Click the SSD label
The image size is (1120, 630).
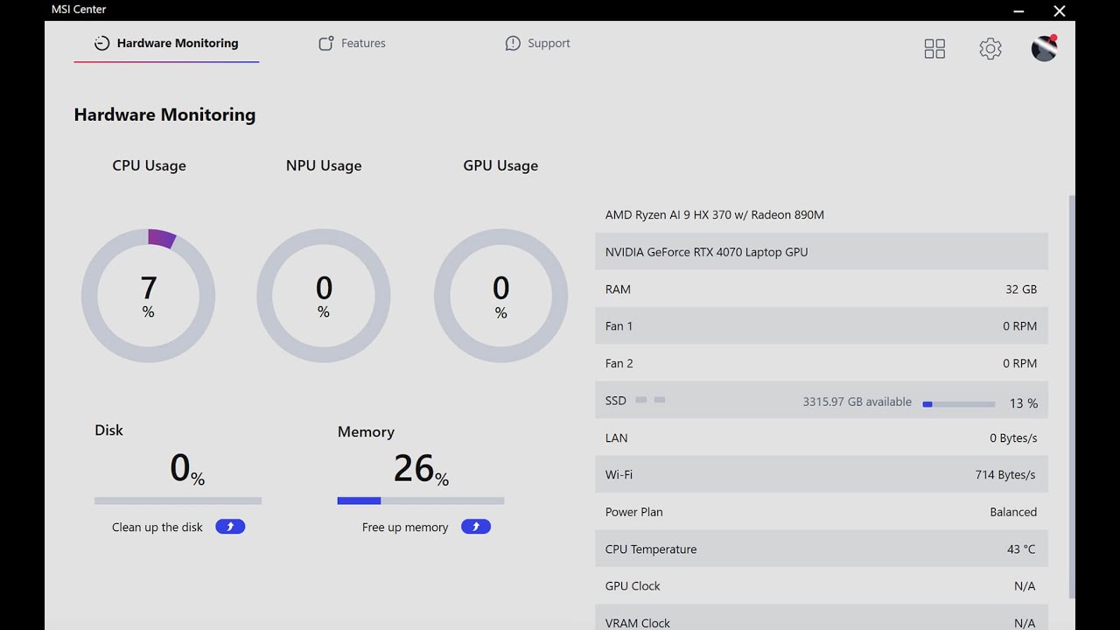click(616, 401)
